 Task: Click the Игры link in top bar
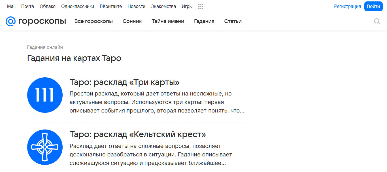pos(187,6)
